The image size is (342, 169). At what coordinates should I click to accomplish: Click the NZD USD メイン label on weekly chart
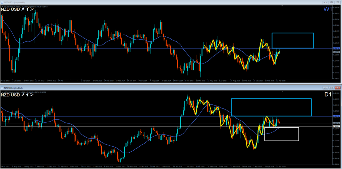tap(17, 9)
